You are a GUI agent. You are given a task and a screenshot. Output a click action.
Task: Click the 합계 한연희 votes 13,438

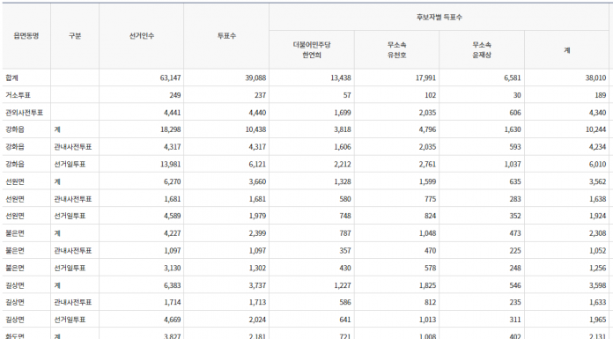[341, 77]
